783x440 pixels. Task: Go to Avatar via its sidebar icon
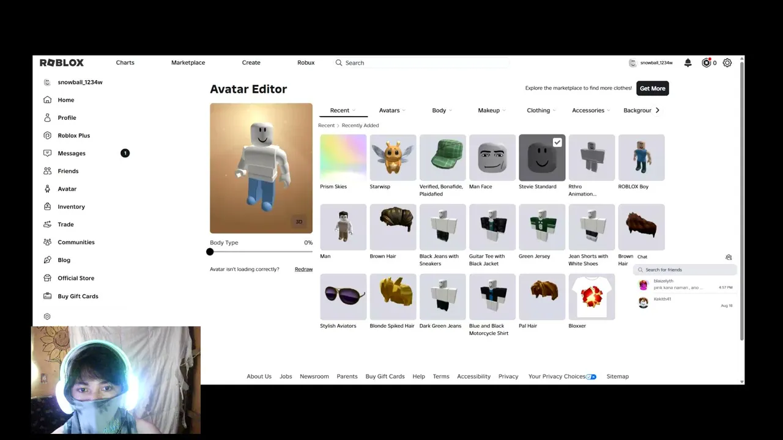coord(47,189)
